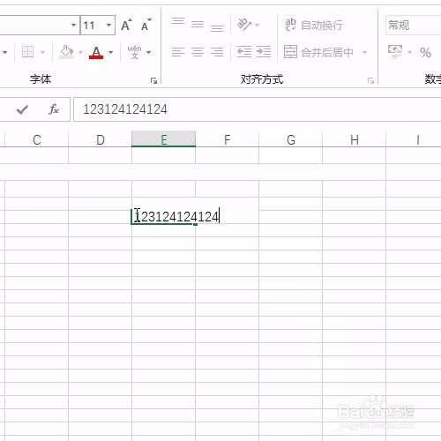Click the fill handle of the active cell
This screenshot has height=441, width=441.
[196, 224]
